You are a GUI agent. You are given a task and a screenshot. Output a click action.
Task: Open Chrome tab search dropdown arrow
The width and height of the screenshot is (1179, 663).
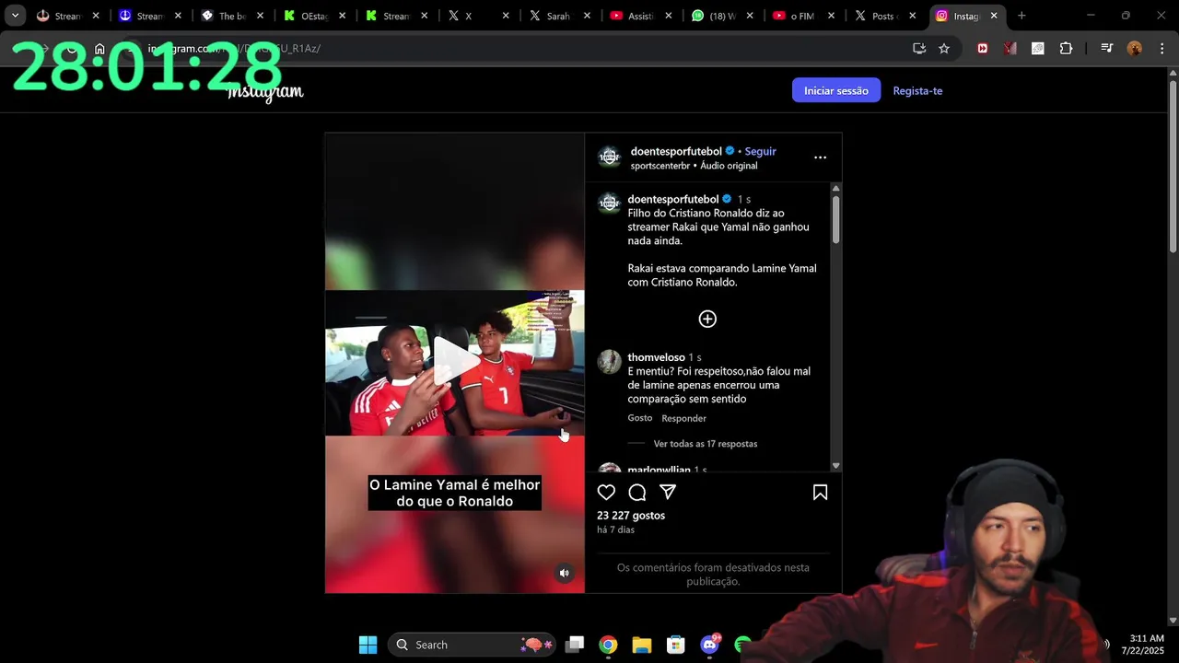point(16,16)
